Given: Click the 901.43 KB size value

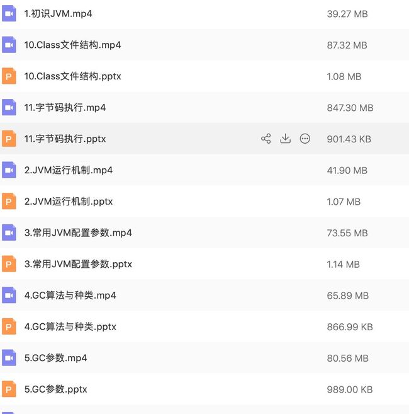Looking at the screenshot, I should [349, 139].
